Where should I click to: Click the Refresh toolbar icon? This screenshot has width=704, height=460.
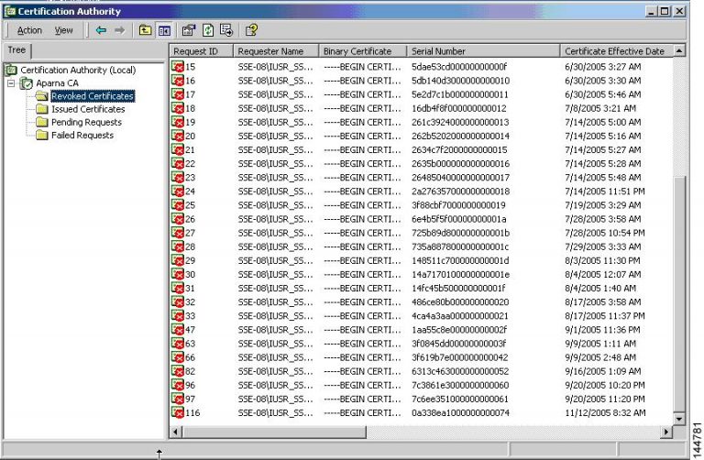pyautogui.click(x=207, y=30)
